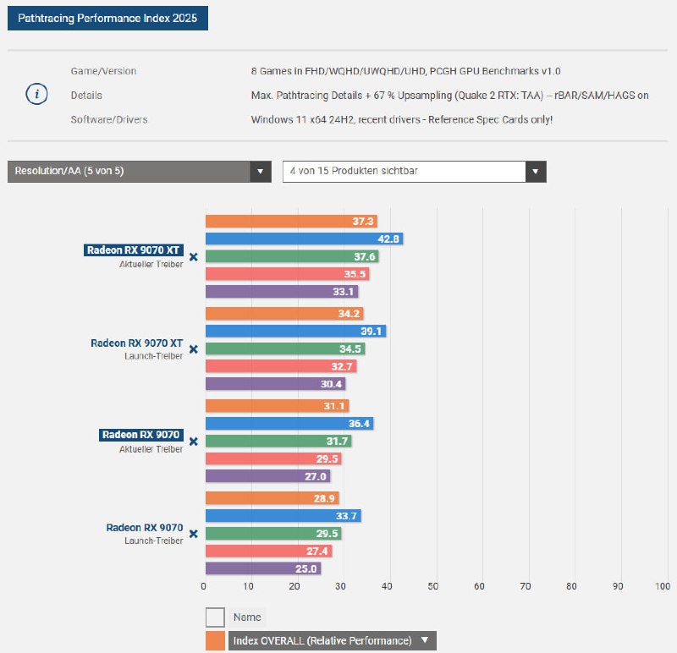The height and width of the screenshot is (653, 677).
Task: Click the blue 39.1 bar
Action: pyautogui.click(x=295, y=331)
